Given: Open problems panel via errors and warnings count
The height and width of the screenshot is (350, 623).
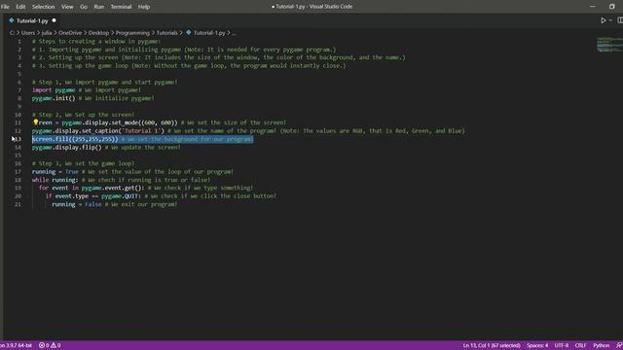Looking at the screenshot, I should 50,345.
